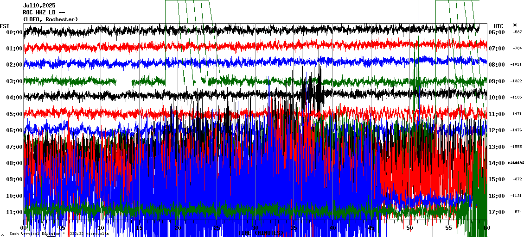Click the 06:00 UTC time label
The height and width of the screenshot is (240, 524).
tap(497, 32)
